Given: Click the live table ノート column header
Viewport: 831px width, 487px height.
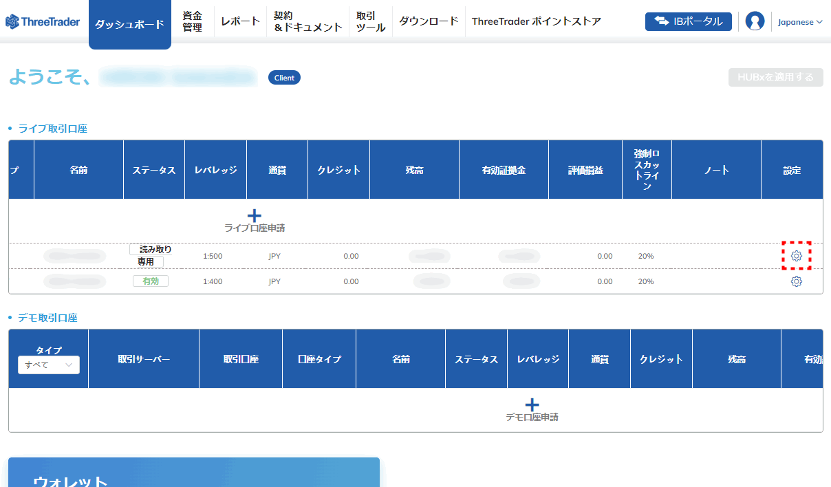Looking at the screenshot, I should pyautogui.click(x=717, y=170).
